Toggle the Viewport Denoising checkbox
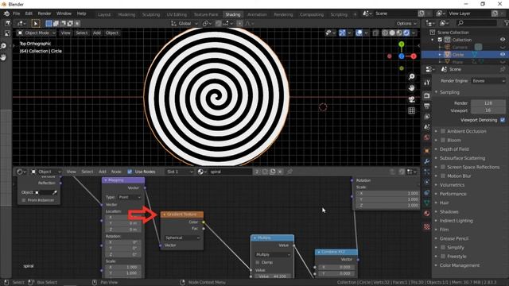 (503, 120)
